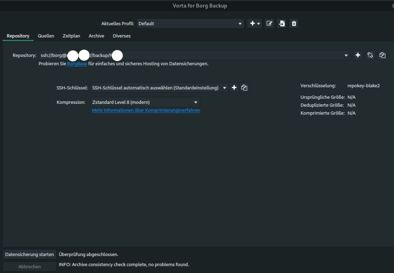Copy repository URL to clipboard
This screenshot has height=273, width=394.
(382, 55)
